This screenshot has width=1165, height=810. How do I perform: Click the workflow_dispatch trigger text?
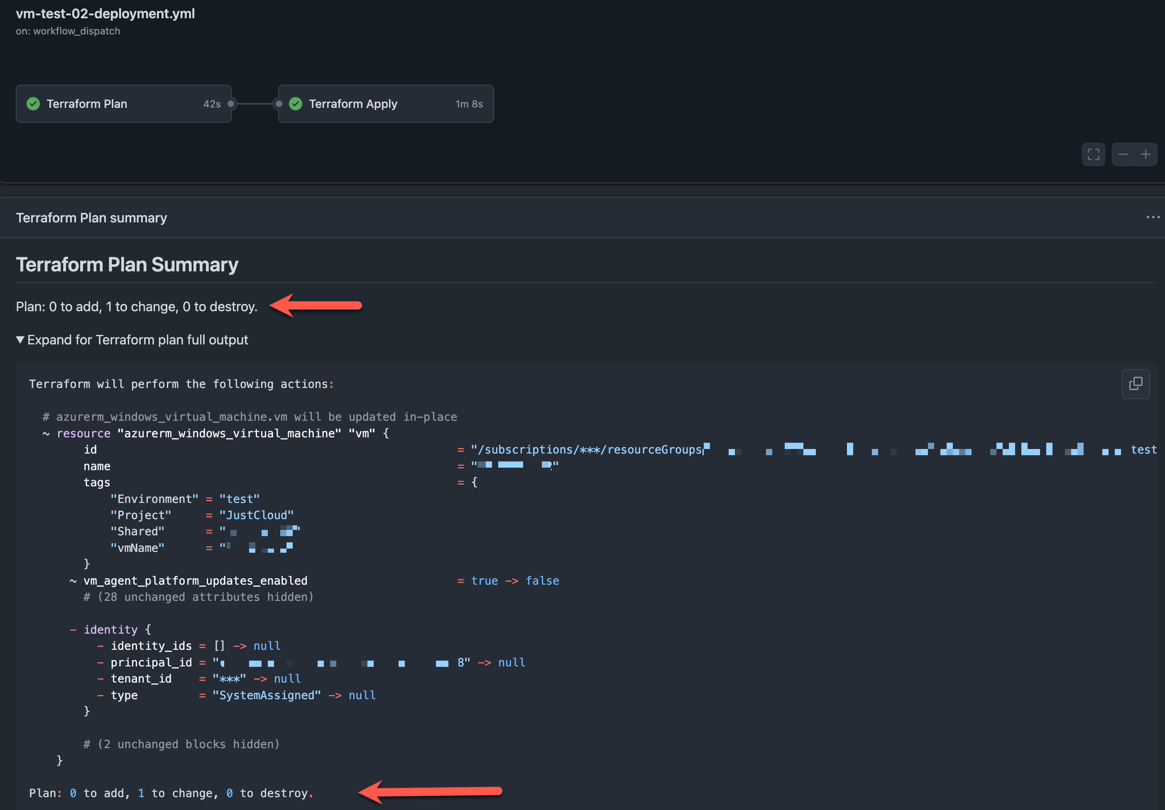[x=77, y=31]
